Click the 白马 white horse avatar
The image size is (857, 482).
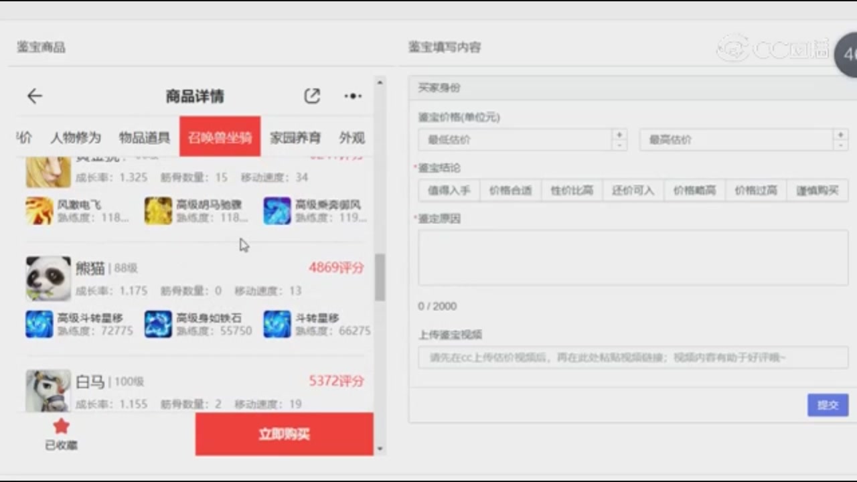[x=48, y=391]
